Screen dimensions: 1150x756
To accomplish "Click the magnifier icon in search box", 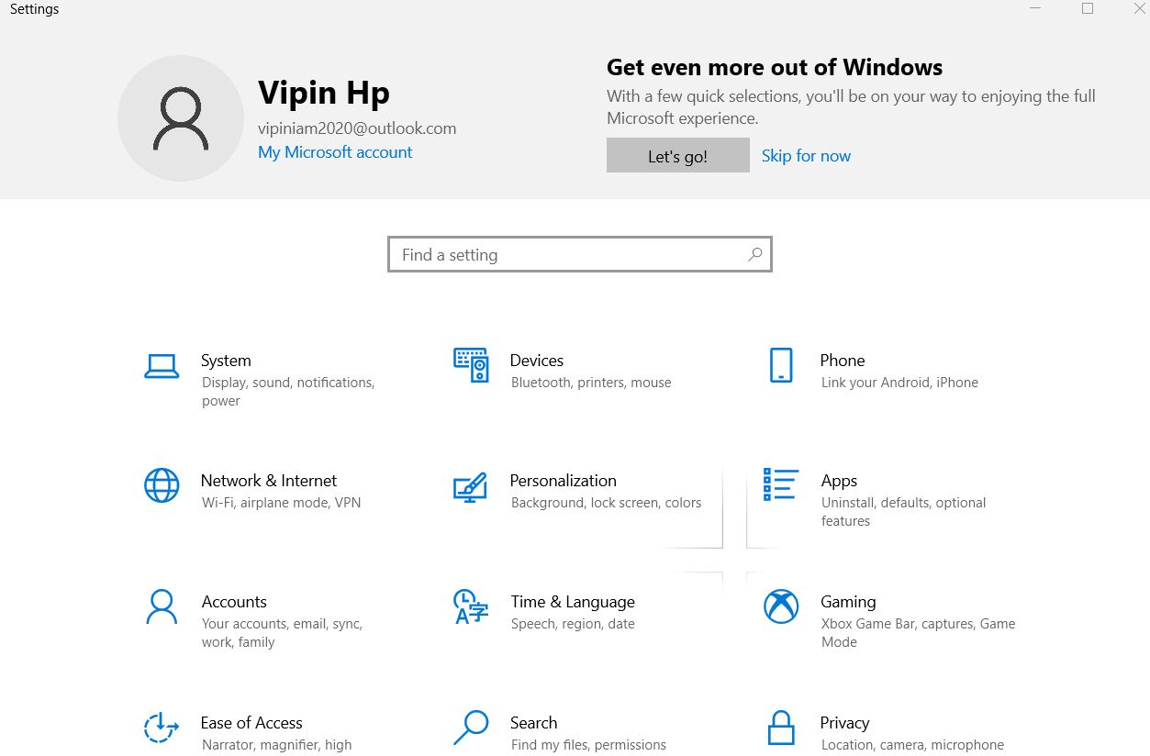I will [x=755, y=254].
